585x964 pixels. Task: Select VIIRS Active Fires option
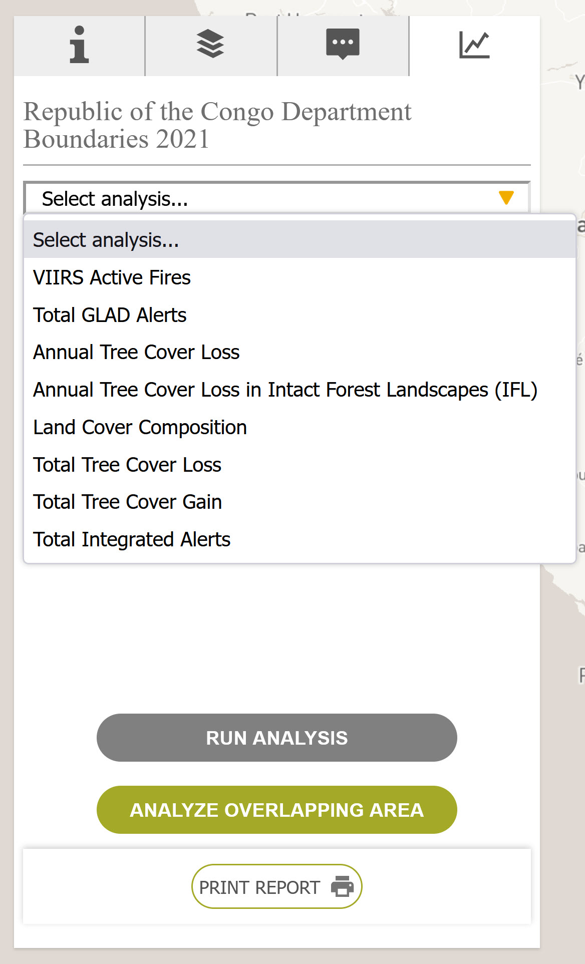tap(112, 278)
